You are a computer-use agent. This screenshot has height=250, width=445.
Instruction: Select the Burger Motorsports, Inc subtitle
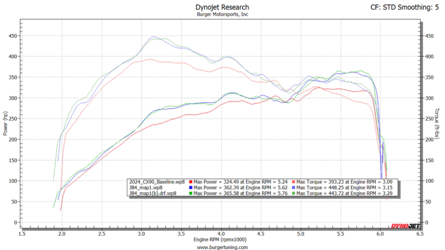click(222, 15)
